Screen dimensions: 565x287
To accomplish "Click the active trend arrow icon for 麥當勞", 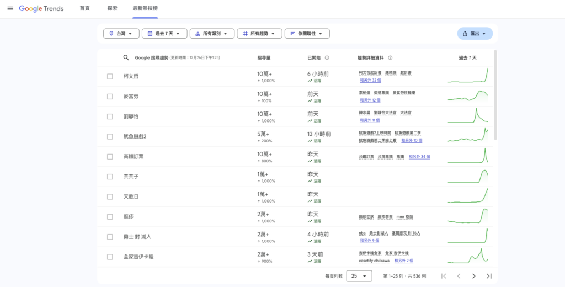I will (310, 101).
